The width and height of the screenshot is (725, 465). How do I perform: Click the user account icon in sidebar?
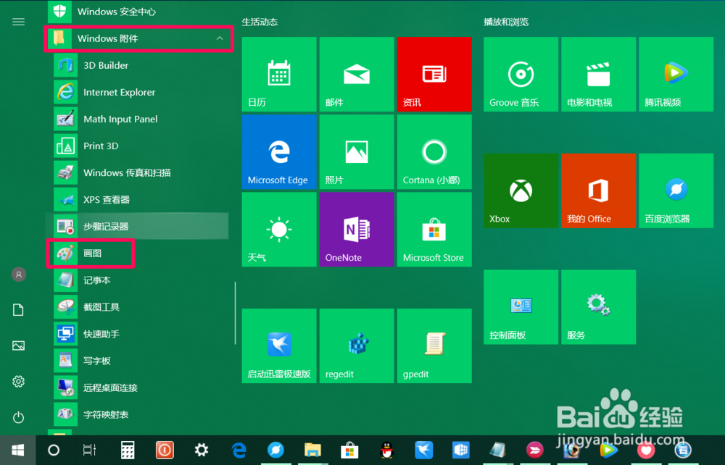click(19, 275)
